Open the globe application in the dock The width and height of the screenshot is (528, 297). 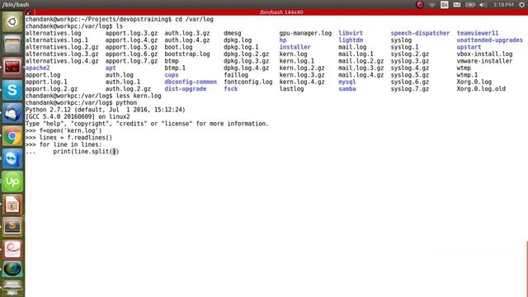[12, 270]
